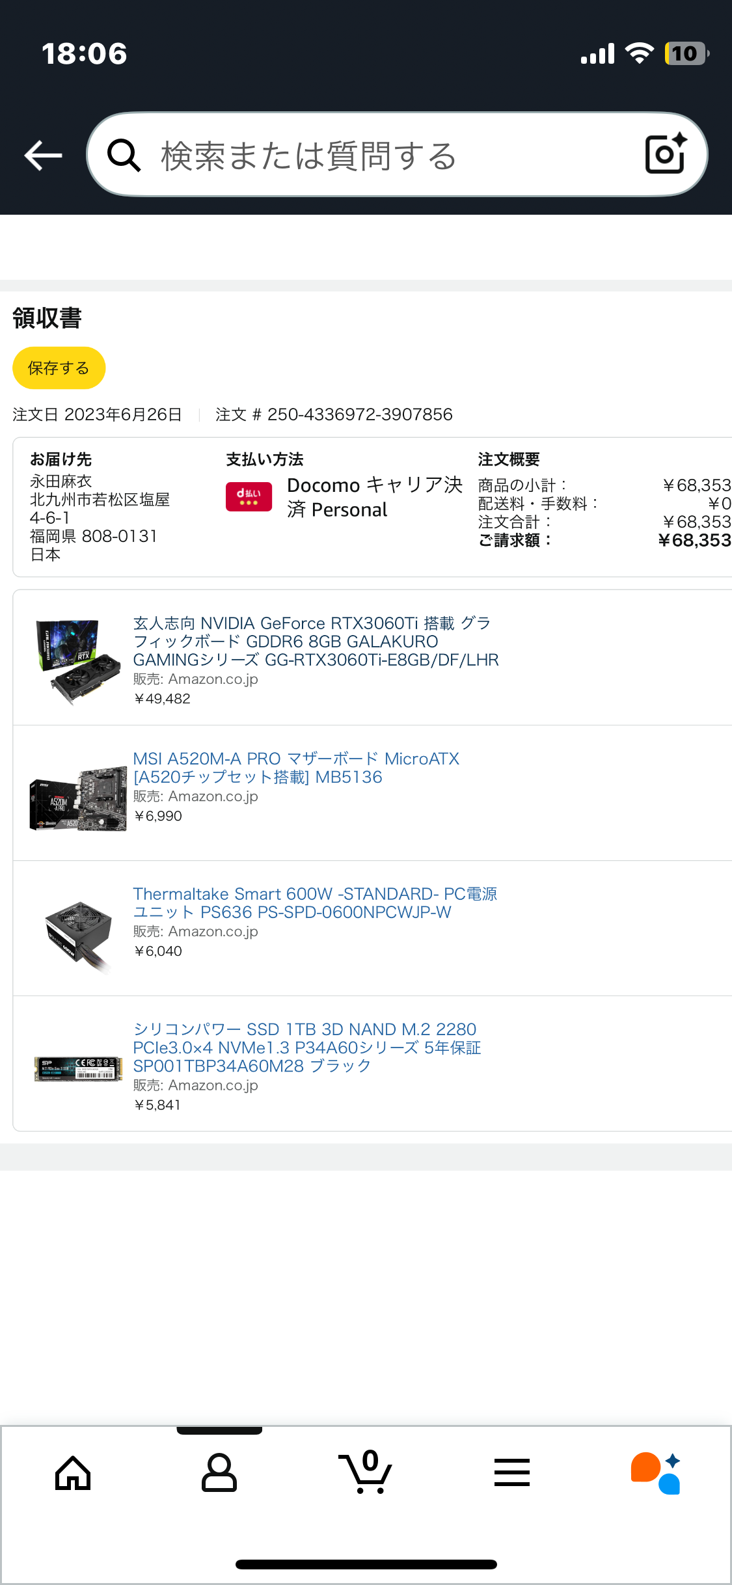Screen dimensions: 732x1585
Task: Open the MSI A520M-A PRO motherboard link
Action: [296, 768]
